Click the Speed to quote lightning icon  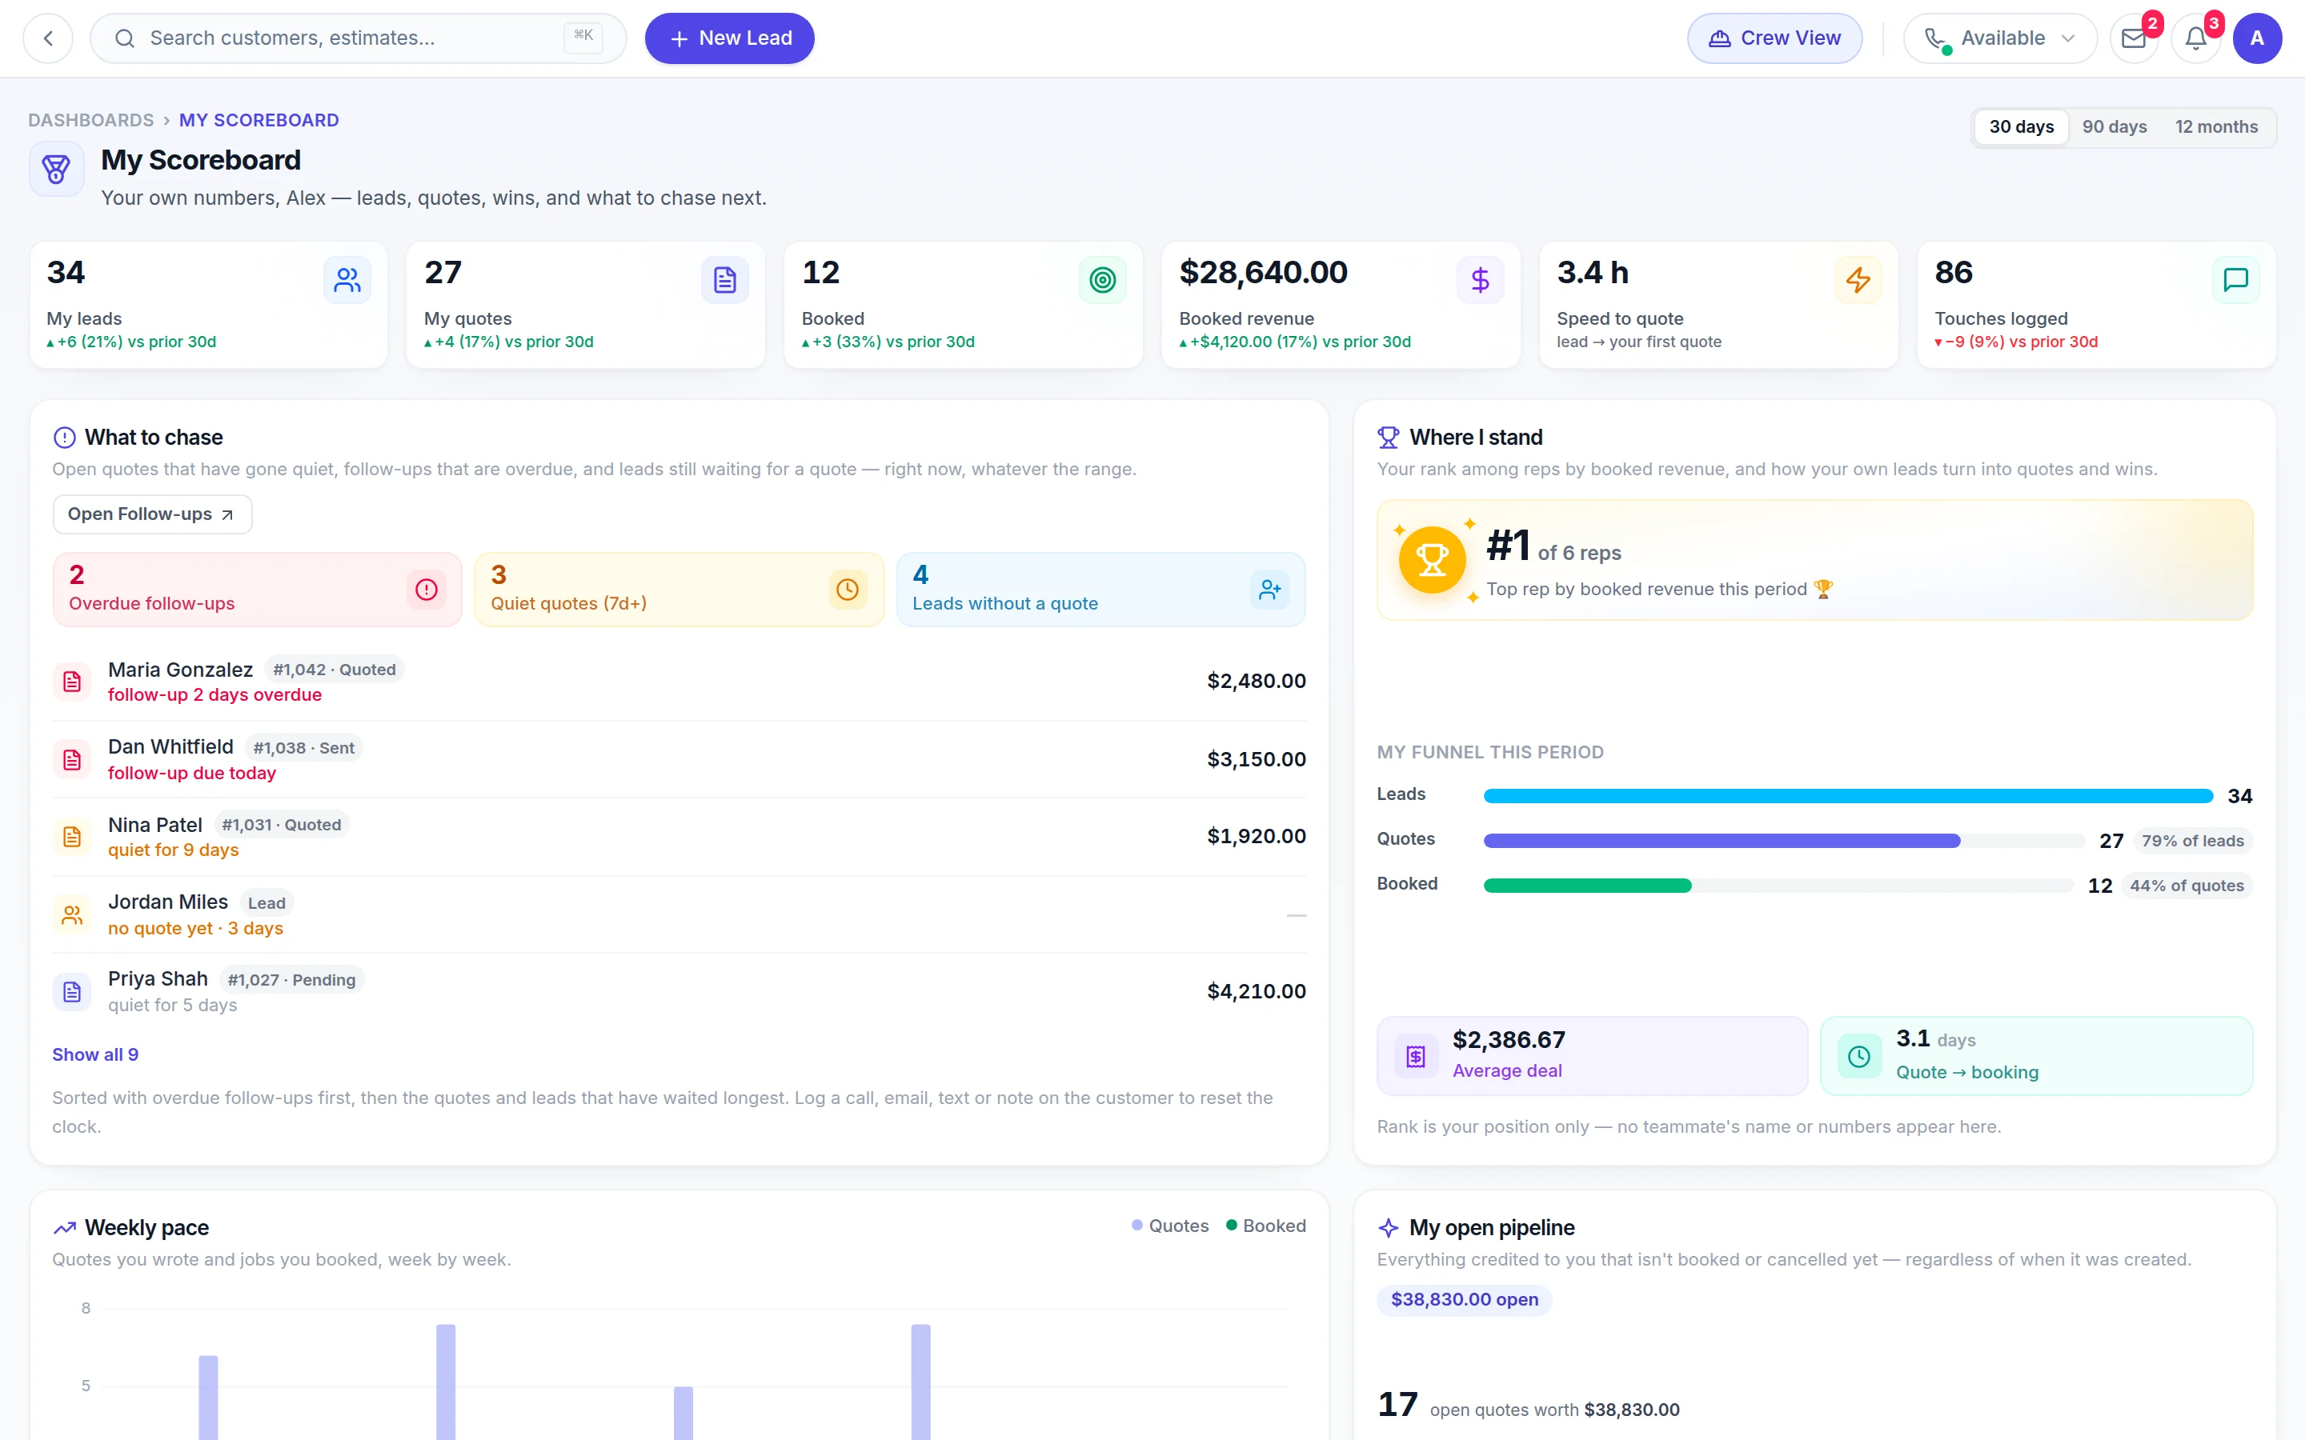[1858, 280]
